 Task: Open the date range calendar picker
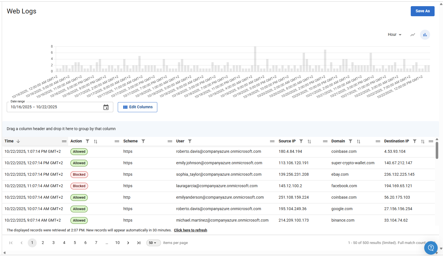tap(106, 107)
